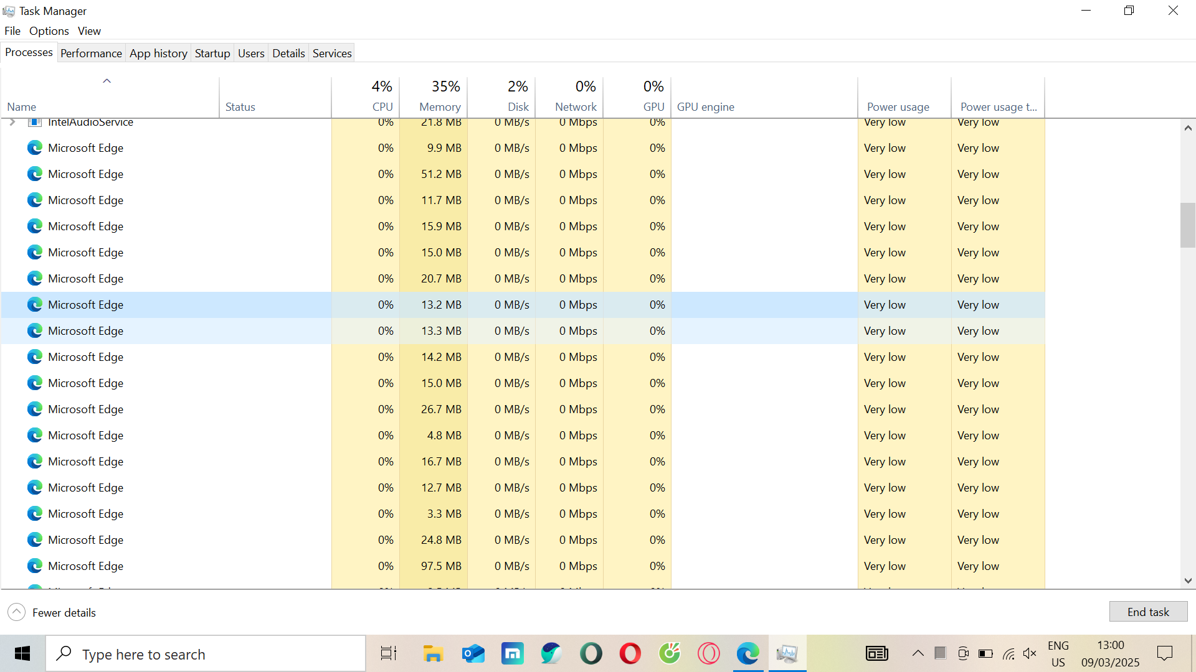This screenshot has height=672, width=1196.
Task: Switch the ENG US input language
Action: [1058, 653]
